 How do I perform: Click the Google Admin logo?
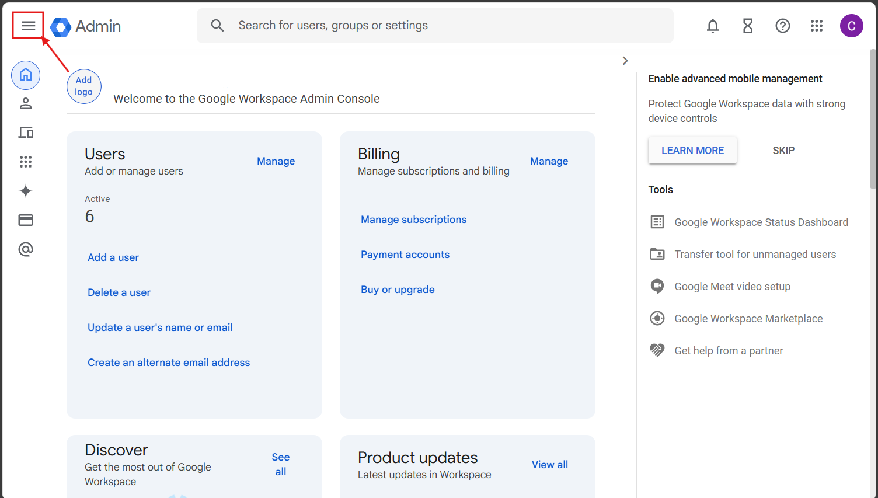coord(61,26)
